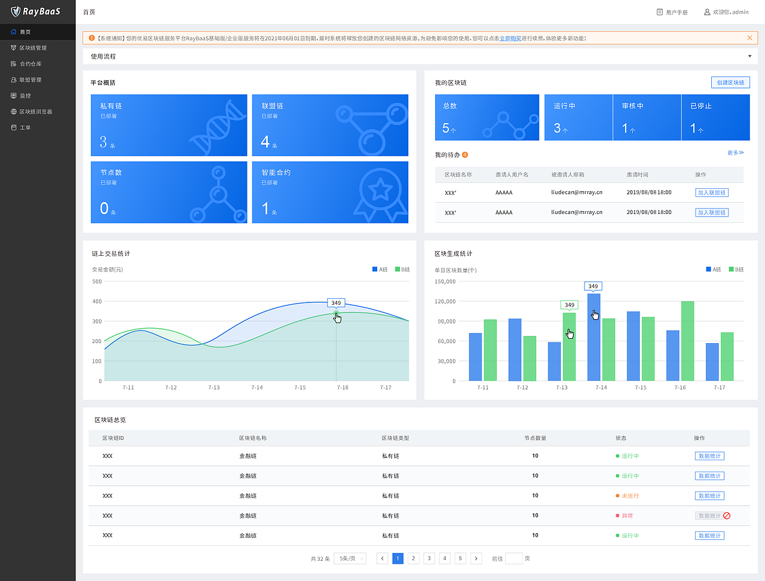
Task: Click the 已停止 count card
Action: coord(716,117)
